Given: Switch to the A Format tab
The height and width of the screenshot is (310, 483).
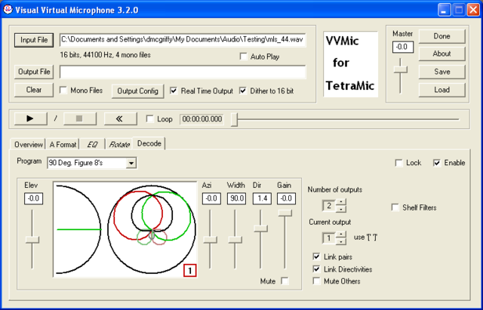Looking at the screenshot, I should click(63, 144).
